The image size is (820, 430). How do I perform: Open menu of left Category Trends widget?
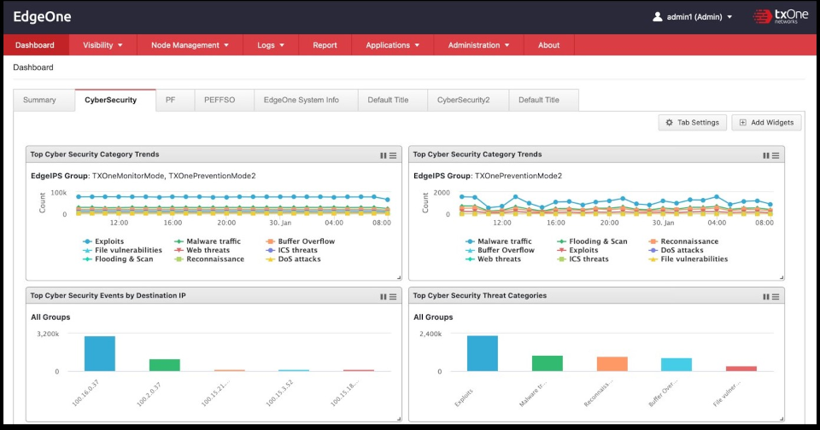tap(393, 155)
